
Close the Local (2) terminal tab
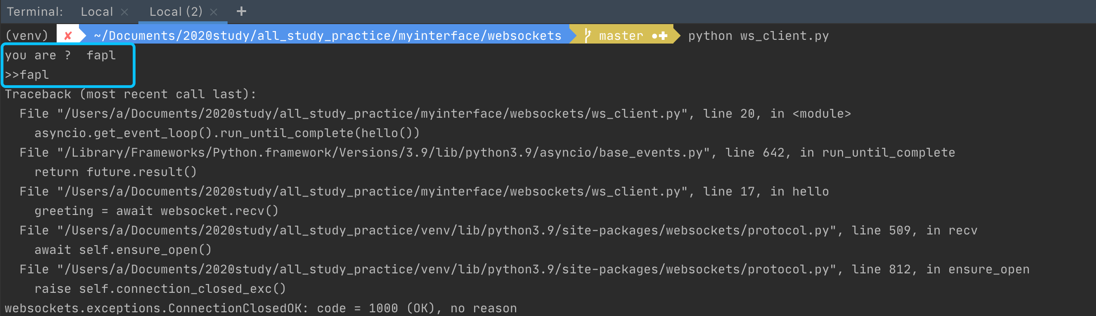click(x=214, y=12)
